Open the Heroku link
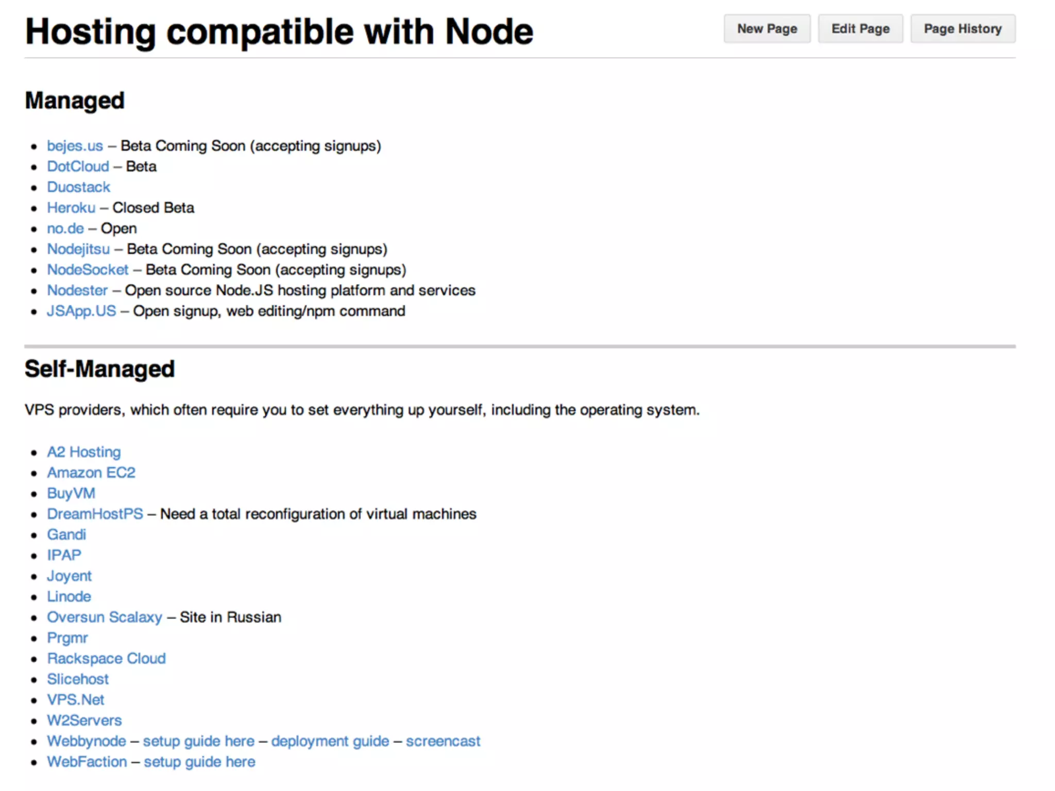The image size is (1055, 791). [x=71, y=208]
